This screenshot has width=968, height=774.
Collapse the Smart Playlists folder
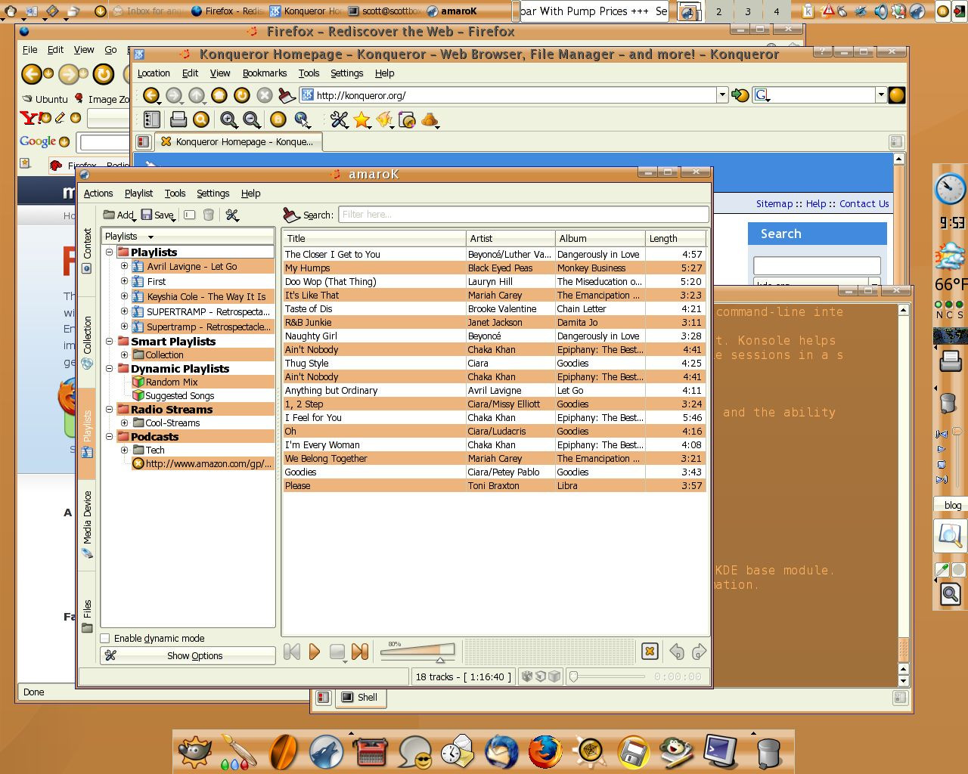109,341
